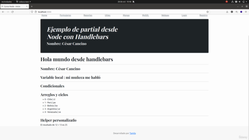Click the page info icon beside localhost
The height and width of the screenshot is (140, 249).
point(35,12)
